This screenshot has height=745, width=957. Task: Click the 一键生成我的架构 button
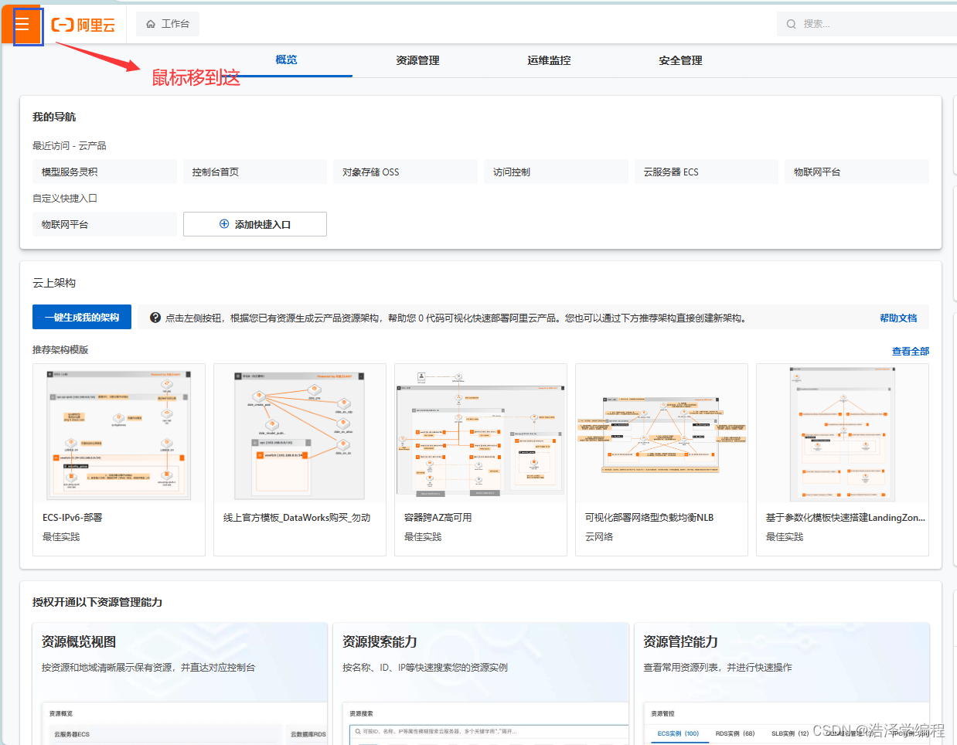click(x=81, y=317)
